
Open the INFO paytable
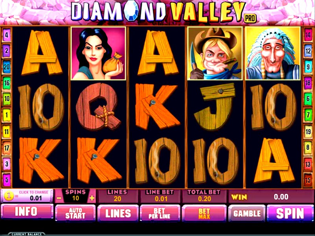click(27, 212)
